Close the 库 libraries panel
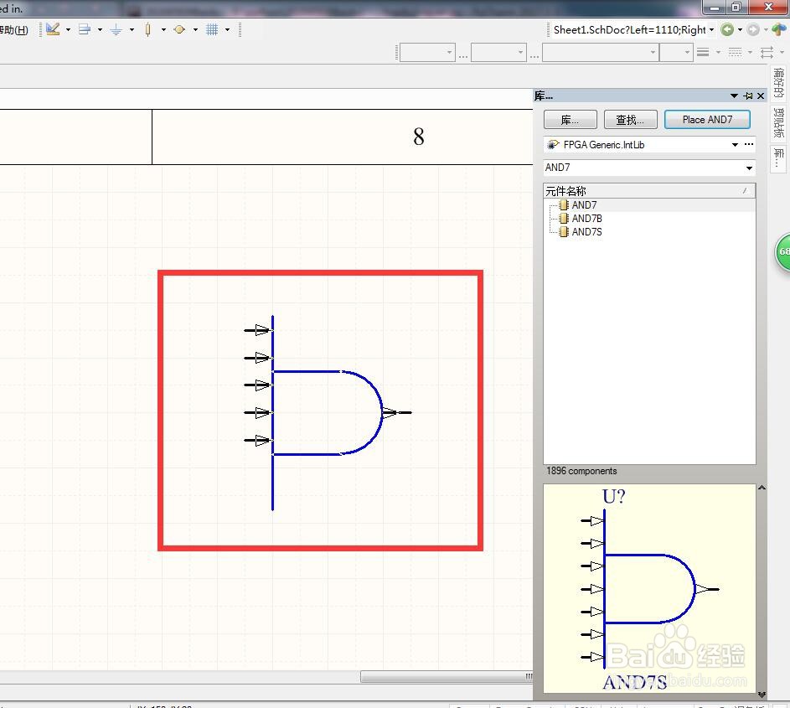This screenshot has width=790, height=708. coord(761,96)
